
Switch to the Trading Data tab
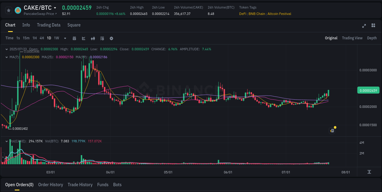49,25
